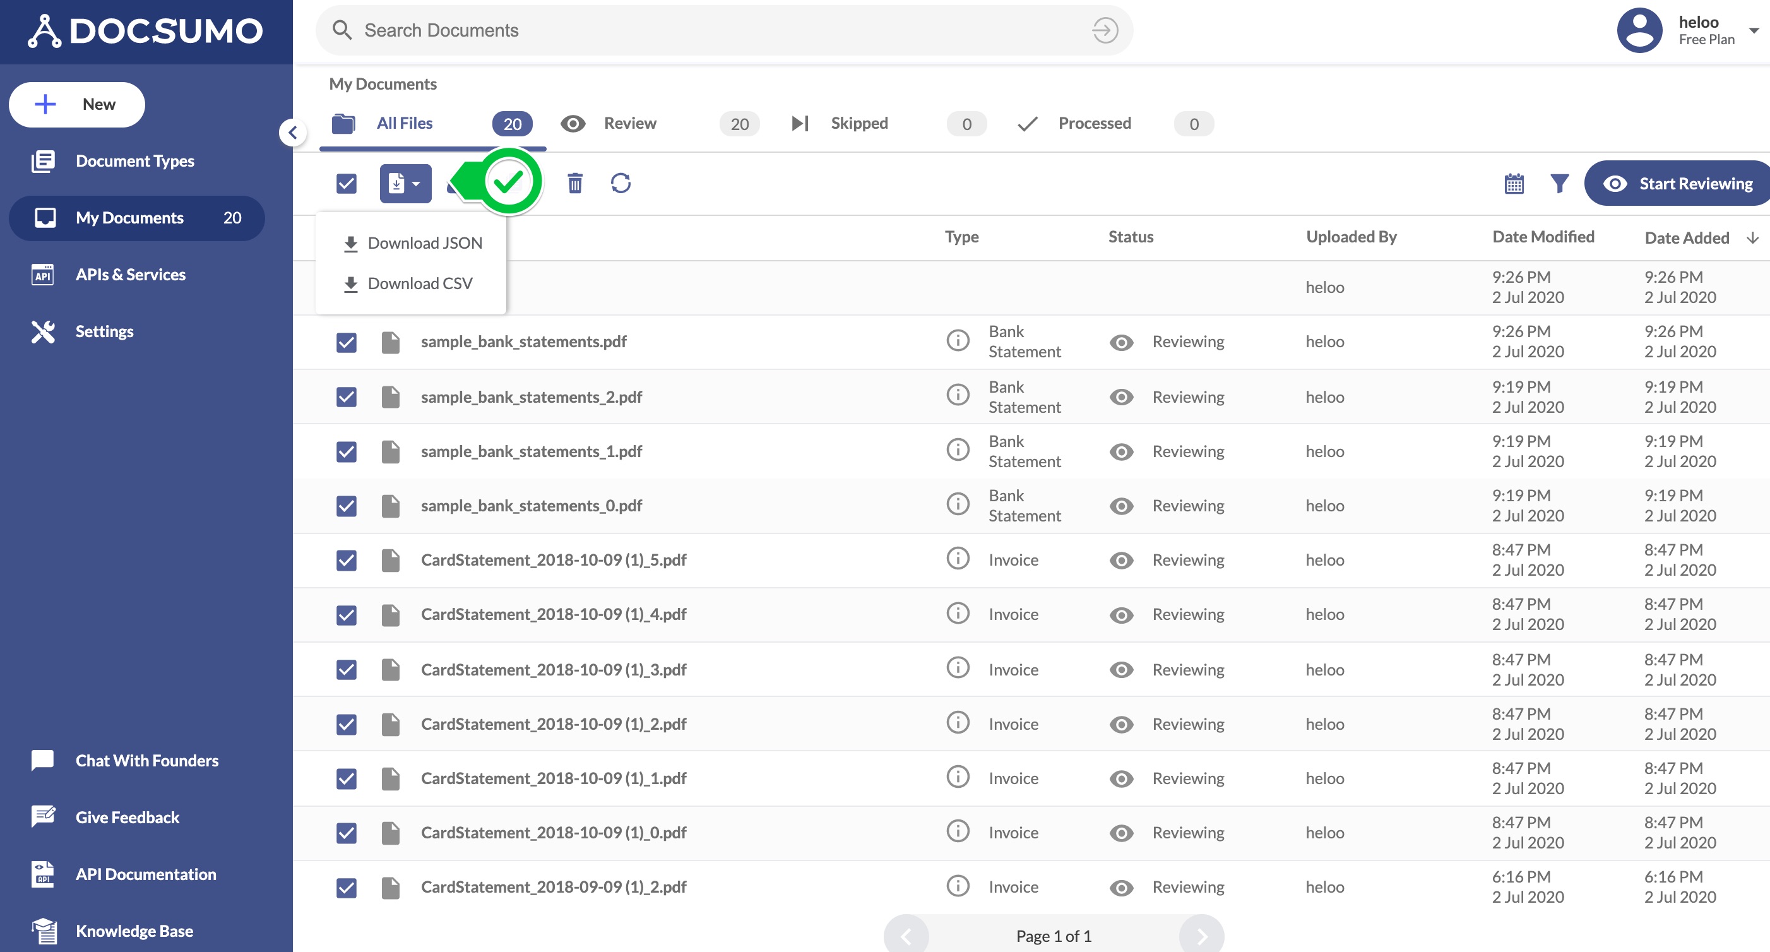Screen dimensions: 1770x952
Task: Click Reviewing status of CardStatement_2018-10-09 (1)_3.pdf
Action: point(1188,669)
